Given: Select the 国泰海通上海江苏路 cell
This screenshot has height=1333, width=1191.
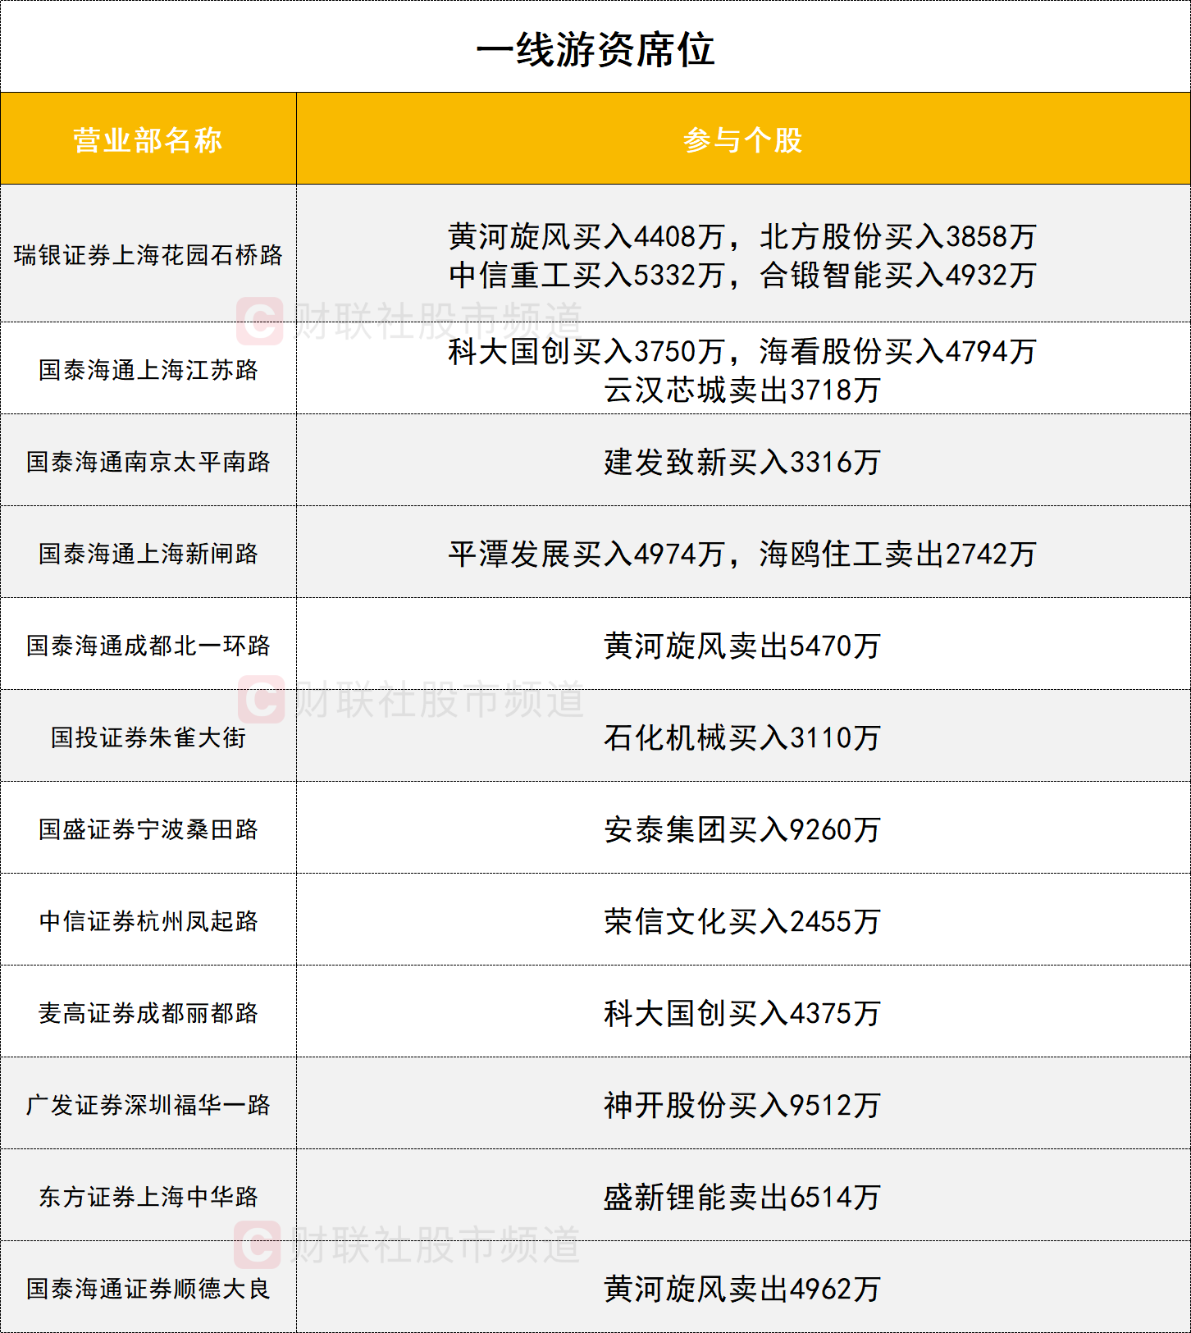Looking at the screenshot, I should [x=148, y=370].
